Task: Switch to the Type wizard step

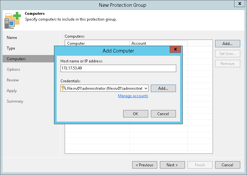Action: point(11,48)
